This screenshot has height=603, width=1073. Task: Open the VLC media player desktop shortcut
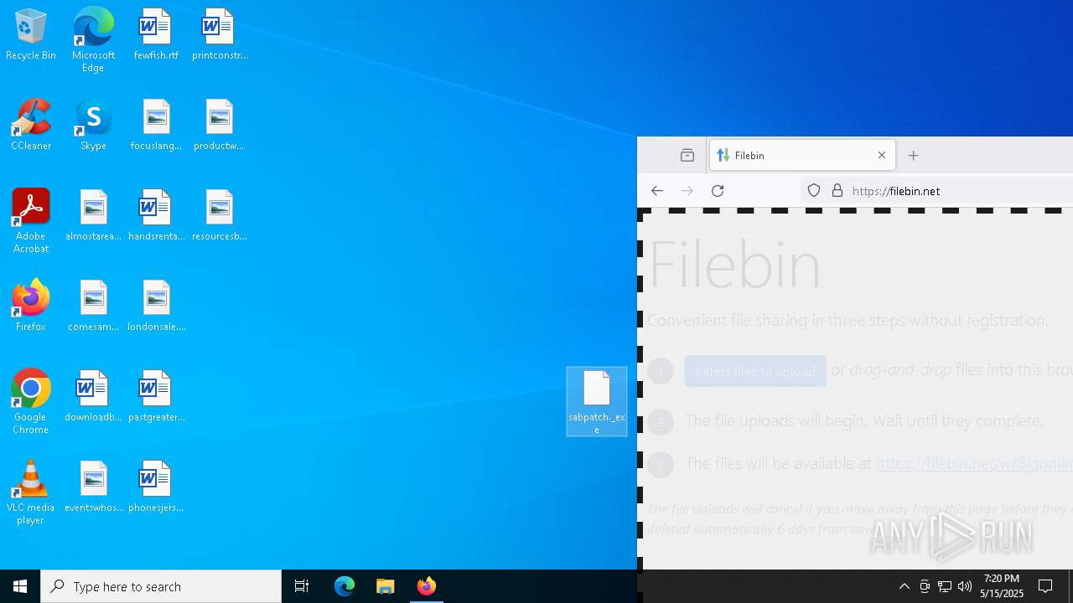tap(31, 492)
